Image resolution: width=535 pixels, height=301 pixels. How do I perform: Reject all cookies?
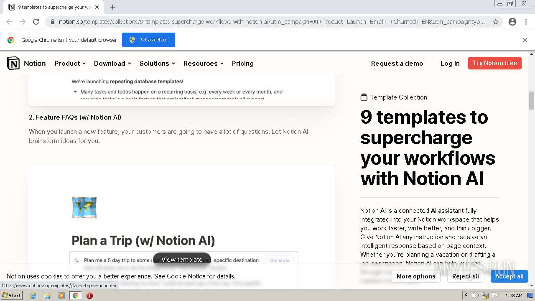coord(466,276)
